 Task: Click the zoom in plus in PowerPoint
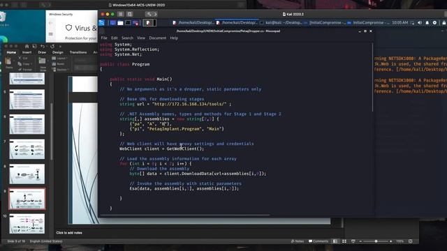(x=391, y=241)
